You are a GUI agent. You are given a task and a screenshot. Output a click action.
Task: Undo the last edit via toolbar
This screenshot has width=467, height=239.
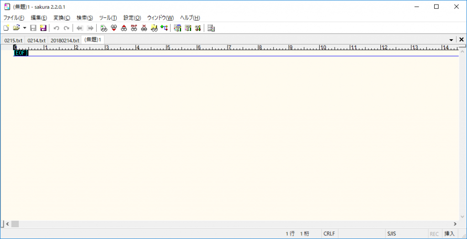[56, 28]
